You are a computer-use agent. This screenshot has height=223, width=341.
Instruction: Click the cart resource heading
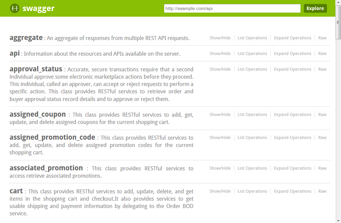click(x=16, y=191)
